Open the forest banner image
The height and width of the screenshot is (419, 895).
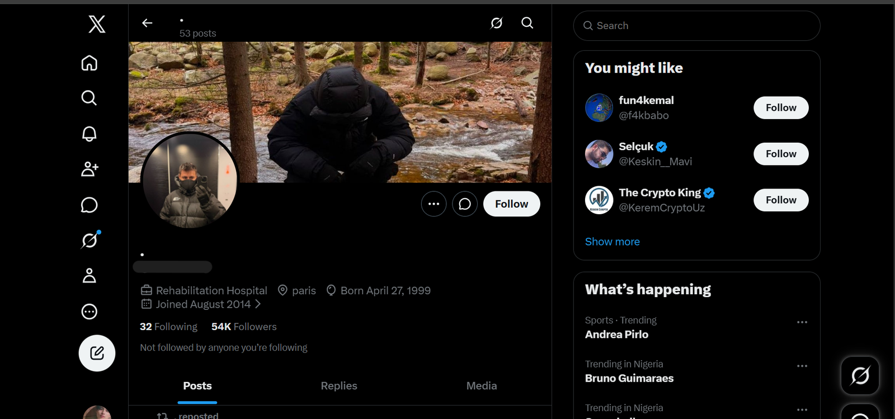click(340, 112)
